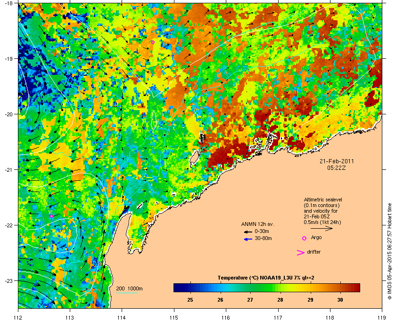
Task: Click the 'drifter' legend label
Action: (x=314, y=252)
